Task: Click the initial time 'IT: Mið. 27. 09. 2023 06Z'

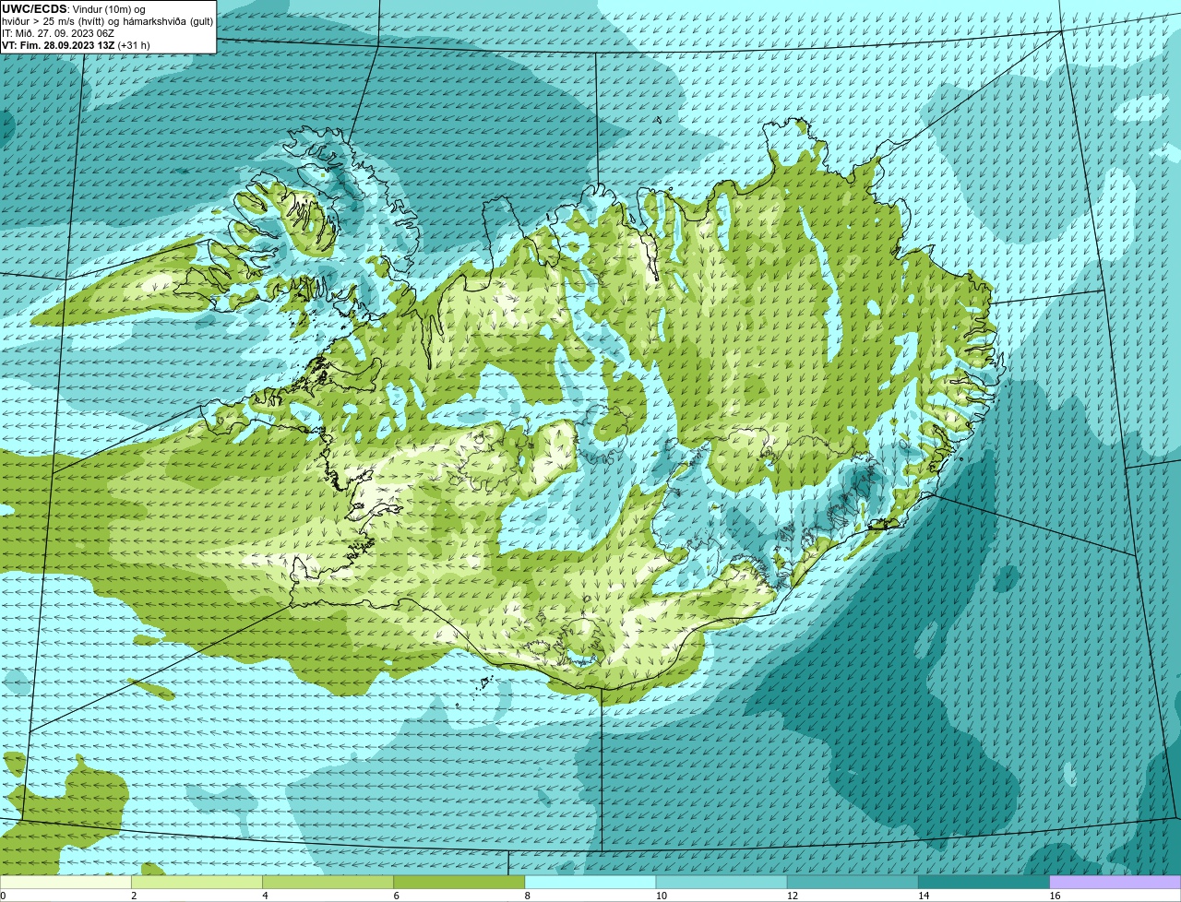Action: [58, 33]
